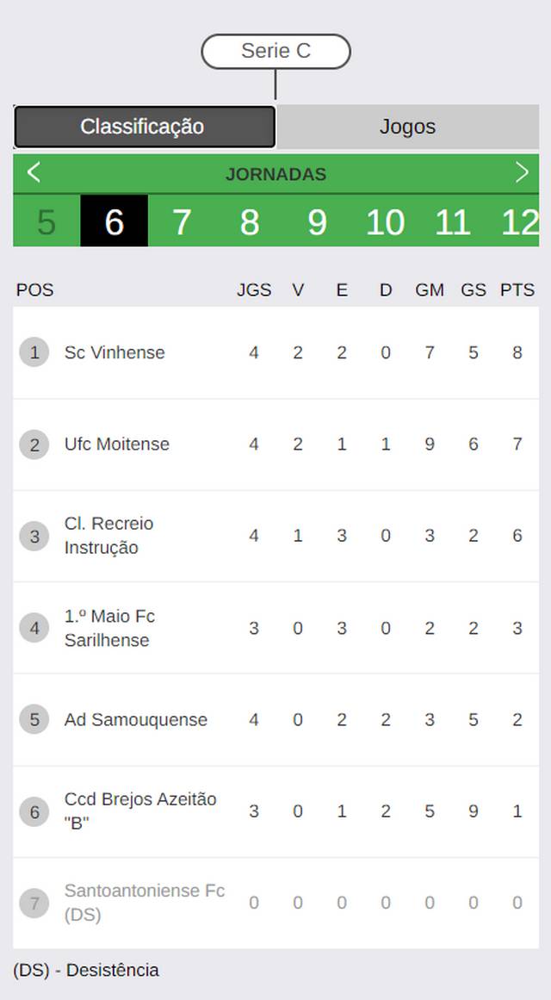Select jornada 8
Image resolution: width=551 pixels, height=1000 pixels.
coord(250,220)
